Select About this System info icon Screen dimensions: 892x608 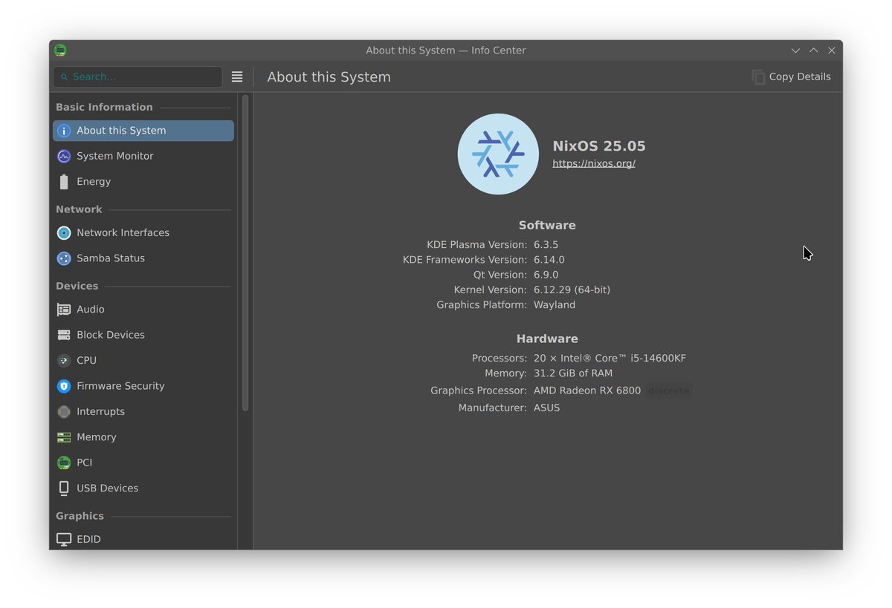(64, 131)
